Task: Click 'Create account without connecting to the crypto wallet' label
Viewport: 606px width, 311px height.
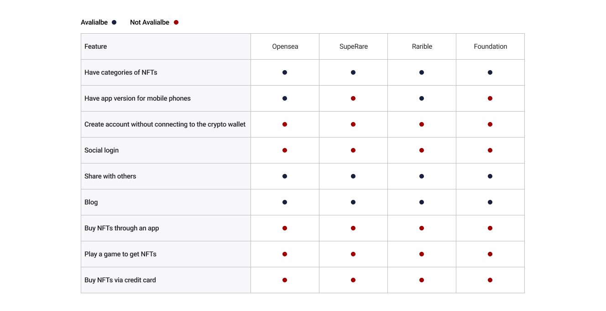Action: 165,124
